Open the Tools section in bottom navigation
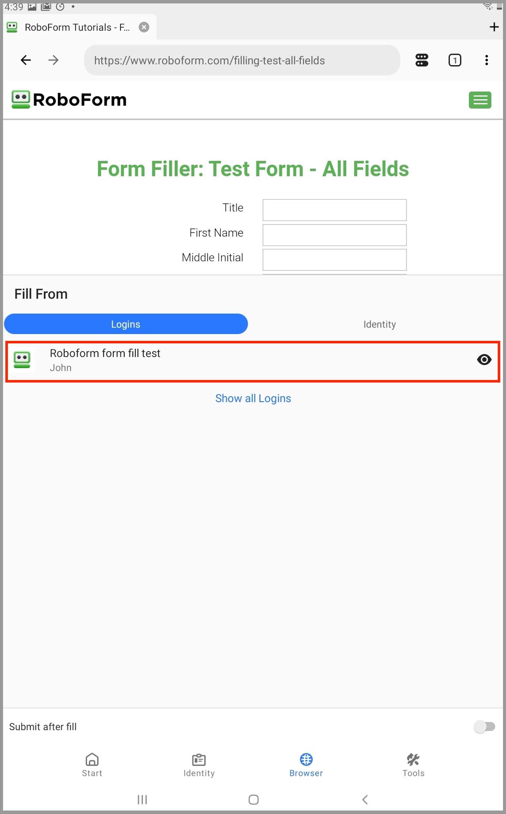 click(x=413, y=765)
